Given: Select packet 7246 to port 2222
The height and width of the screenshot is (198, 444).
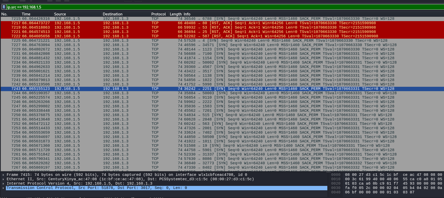Looking at the screenshot, I should click(222, 102).
